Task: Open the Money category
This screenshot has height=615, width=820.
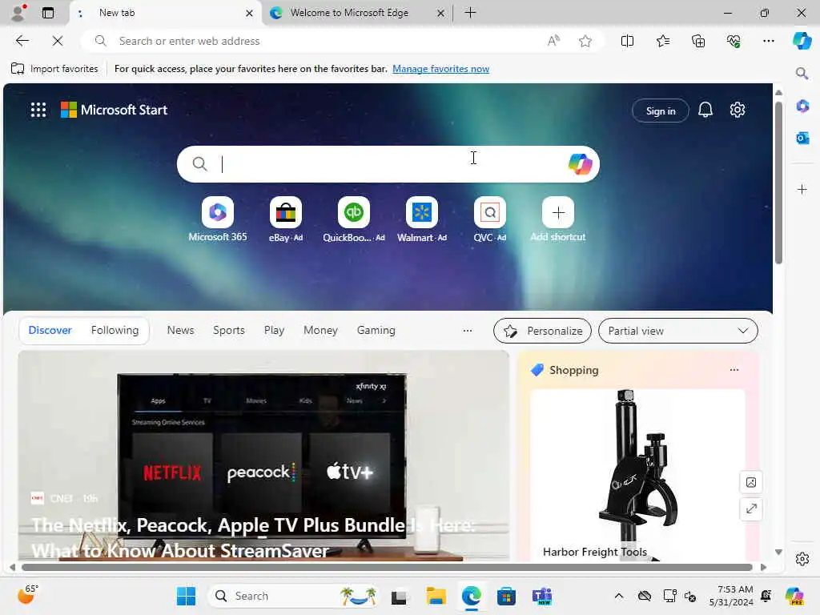Action: [x=320, y=330]
